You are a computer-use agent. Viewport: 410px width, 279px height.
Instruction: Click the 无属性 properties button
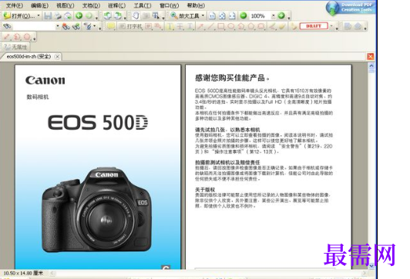click(x=16, y=47)
